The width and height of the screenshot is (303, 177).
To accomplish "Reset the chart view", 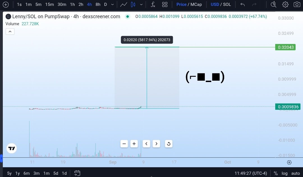I will pos(169,144).
